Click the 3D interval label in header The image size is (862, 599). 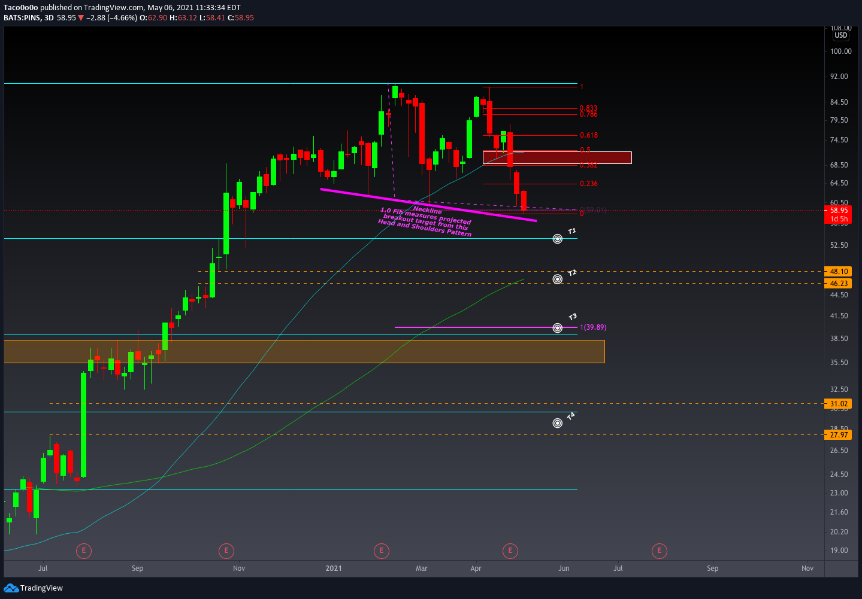click(x=49, y=18)
